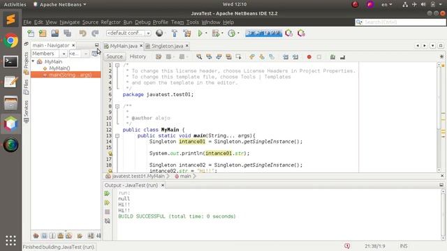447x251 pixels.
Task: Click the last profiler icon in main toolbar
Action: [x=301, y=33]
